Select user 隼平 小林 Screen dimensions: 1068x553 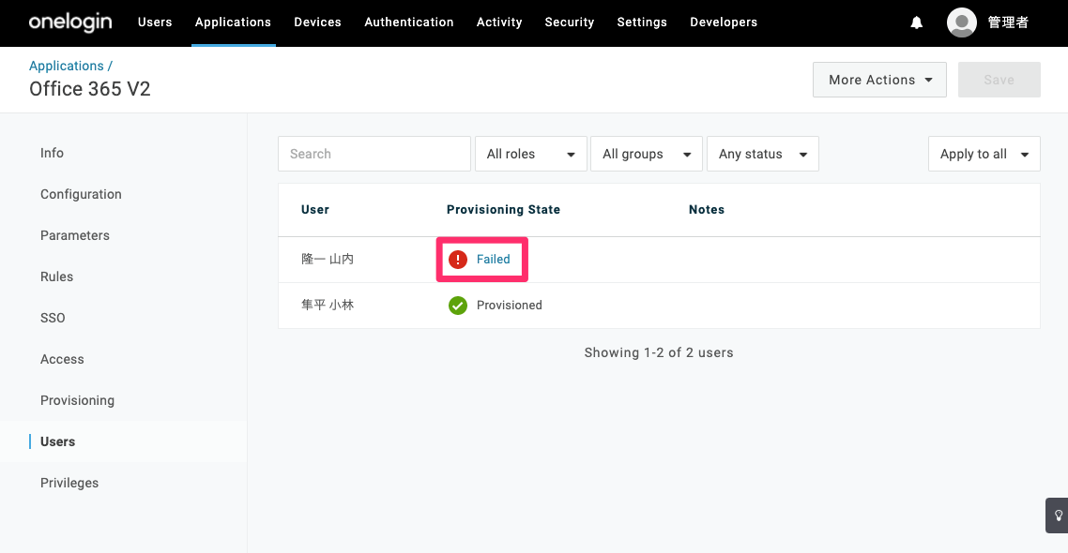click(328, 306)
